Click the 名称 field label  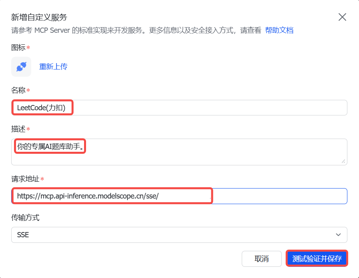pyautogui.click(x=18, y=90)
